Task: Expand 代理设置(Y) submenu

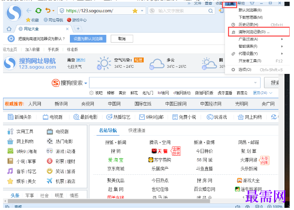Action: tap(257, 53)
